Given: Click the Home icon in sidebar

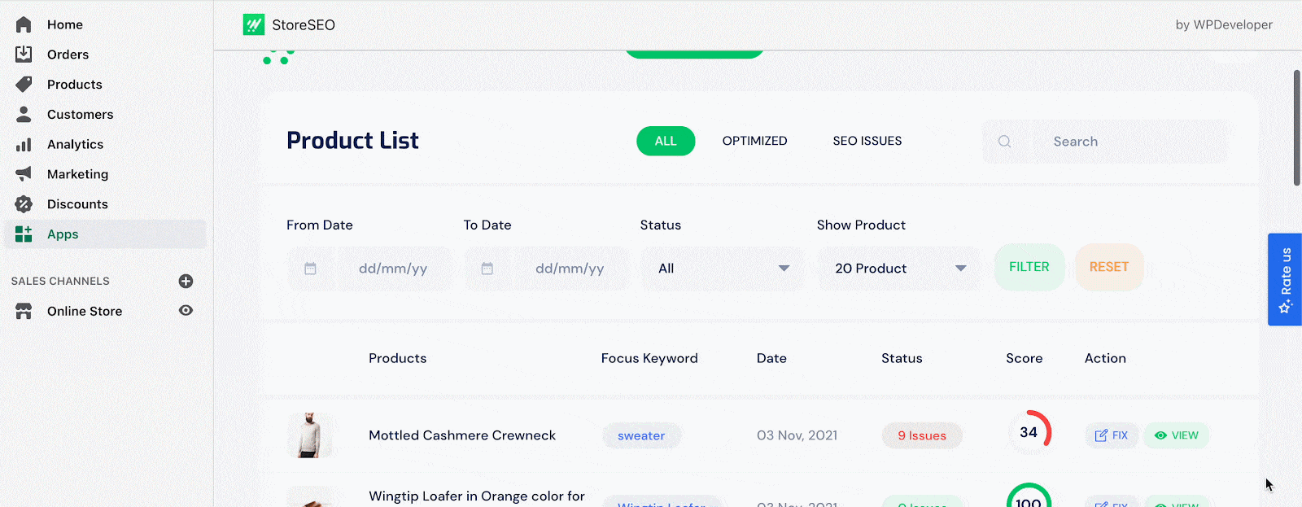Looking at the screenshot, I should (24, 24).
